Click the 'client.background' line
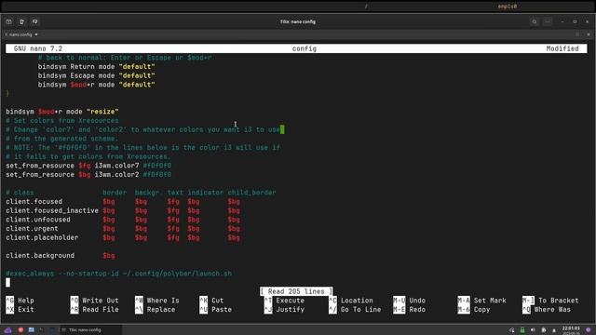 pos(60,256)
